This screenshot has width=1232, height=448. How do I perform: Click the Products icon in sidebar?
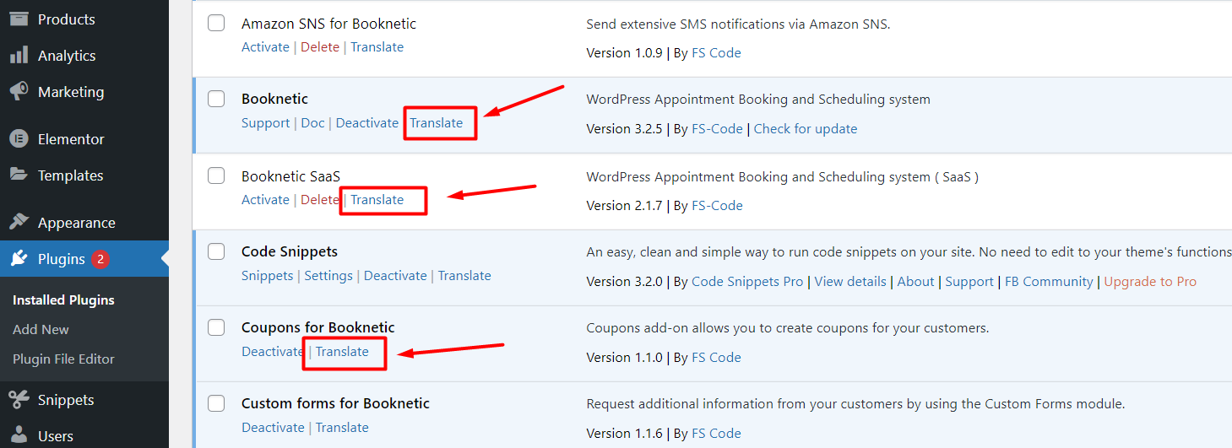(19, 19)
